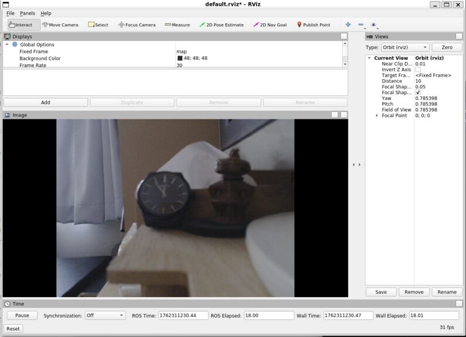This screenshot has width=466, height=337.
Task: Activate the Move Camera tool
Action: point(60,25)
